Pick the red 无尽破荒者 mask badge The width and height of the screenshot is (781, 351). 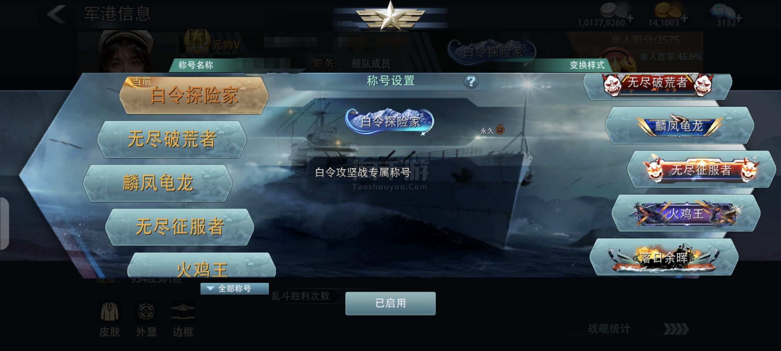point(658,86)
